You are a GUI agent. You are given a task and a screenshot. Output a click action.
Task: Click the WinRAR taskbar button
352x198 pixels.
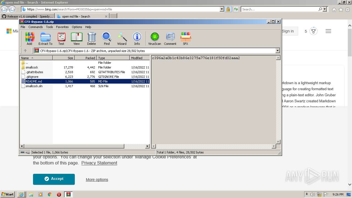point(68,194)
